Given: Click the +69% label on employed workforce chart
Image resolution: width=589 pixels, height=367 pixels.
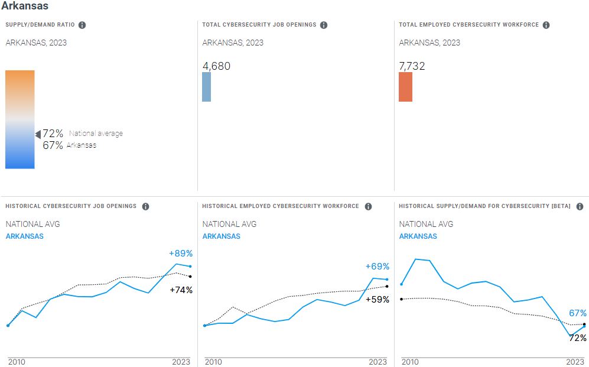Looking at the screenshot, I should point(377,267).
